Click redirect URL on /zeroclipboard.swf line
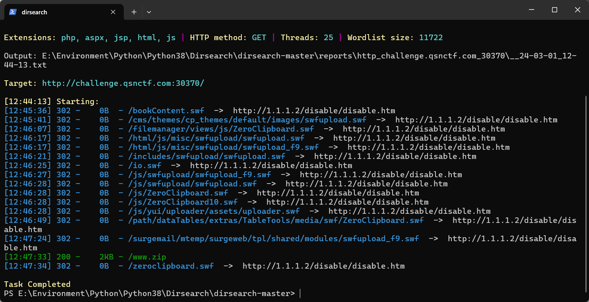This screenshot has height=302, width=589. point(324,266)
